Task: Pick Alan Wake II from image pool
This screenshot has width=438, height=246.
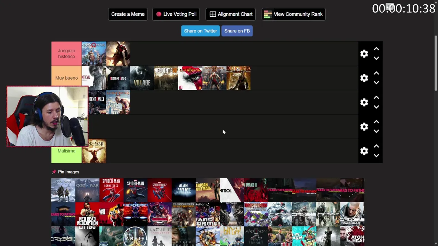Action: coord(256,190)
